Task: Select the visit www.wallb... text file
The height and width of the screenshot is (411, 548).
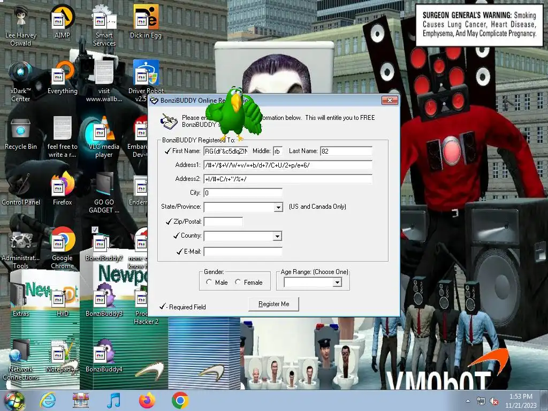Action: [104, 81]
